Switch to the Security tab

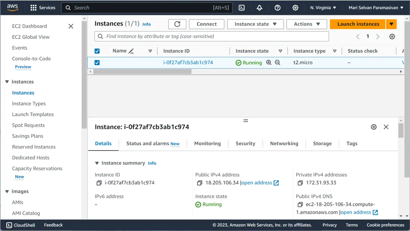point(245,144)
